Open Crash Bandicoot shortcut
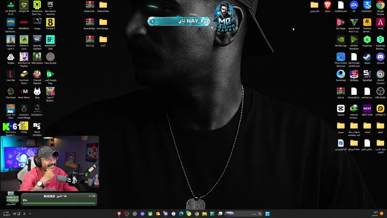 point(11,25)
